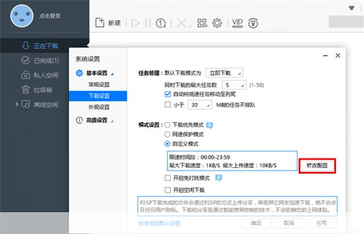Click the user avatar icon
364x234 pixels.
[22, 16]
